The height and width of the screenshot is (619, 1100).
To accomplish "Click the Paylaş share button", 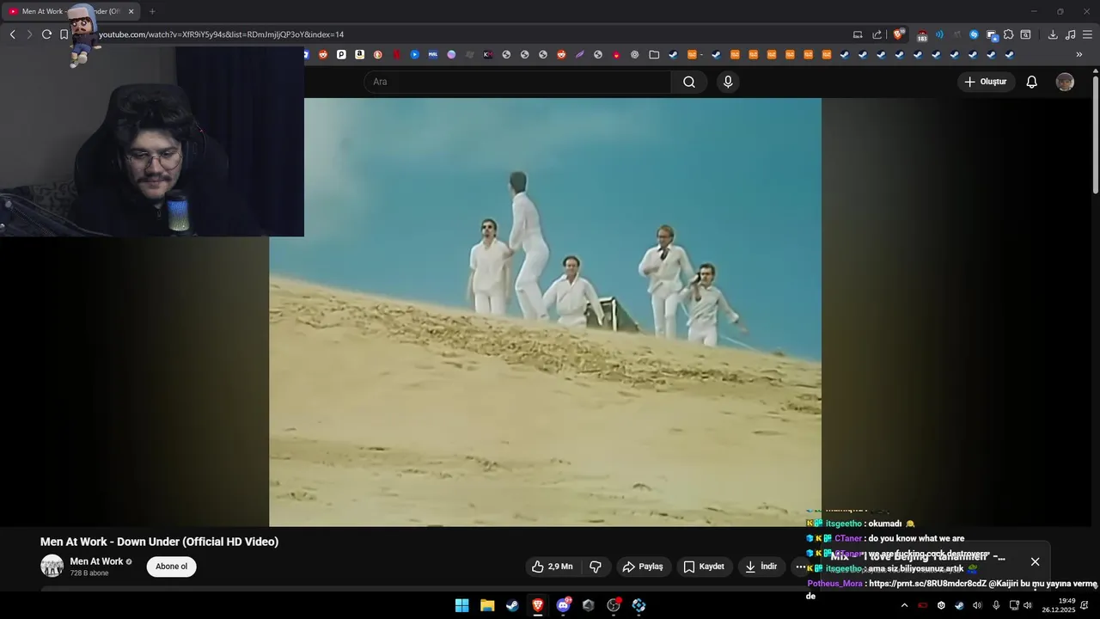I will point(643,567).
